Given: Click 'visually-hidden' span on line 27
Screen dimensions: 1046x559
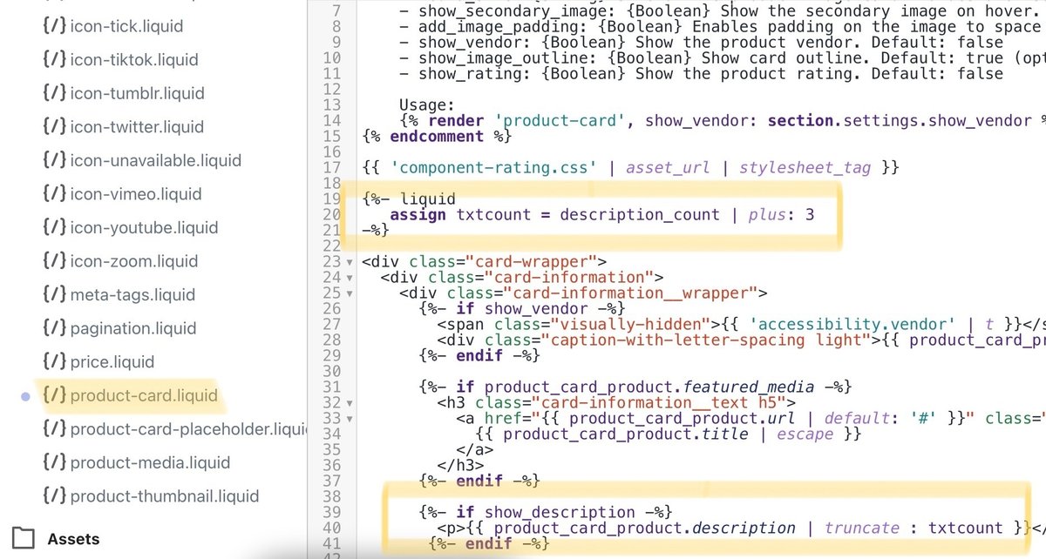Looking at the screenshot, I should (629, 324).
